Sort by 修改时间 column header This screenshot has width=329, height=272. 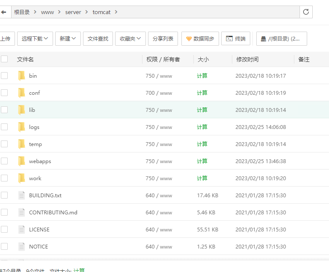click(x=247, y=59)
